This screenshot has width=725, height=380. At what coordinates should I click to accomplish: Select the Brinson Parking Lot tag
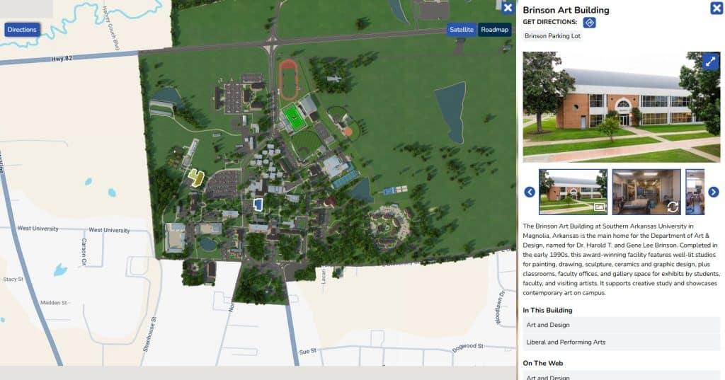552,36
